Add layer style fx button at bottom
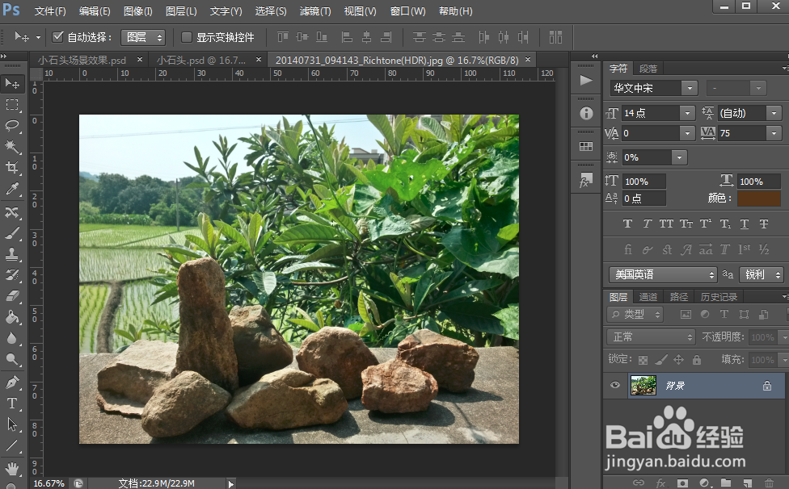Screen dimensions: 789x489 [660, 483]
